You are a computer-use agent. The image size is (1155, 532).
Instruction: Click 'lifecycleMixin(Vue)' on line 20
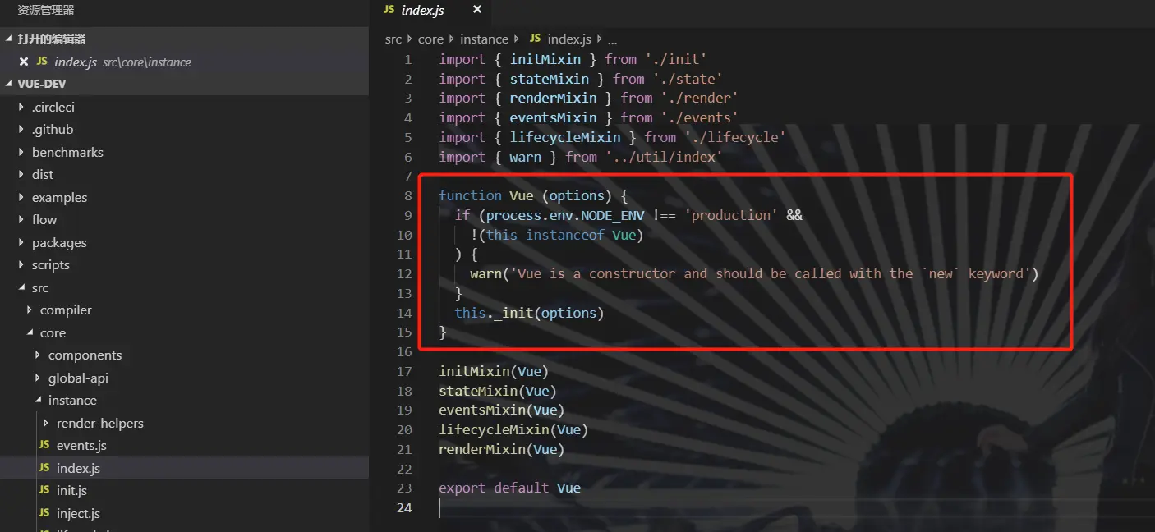click(x=513, y=429)
